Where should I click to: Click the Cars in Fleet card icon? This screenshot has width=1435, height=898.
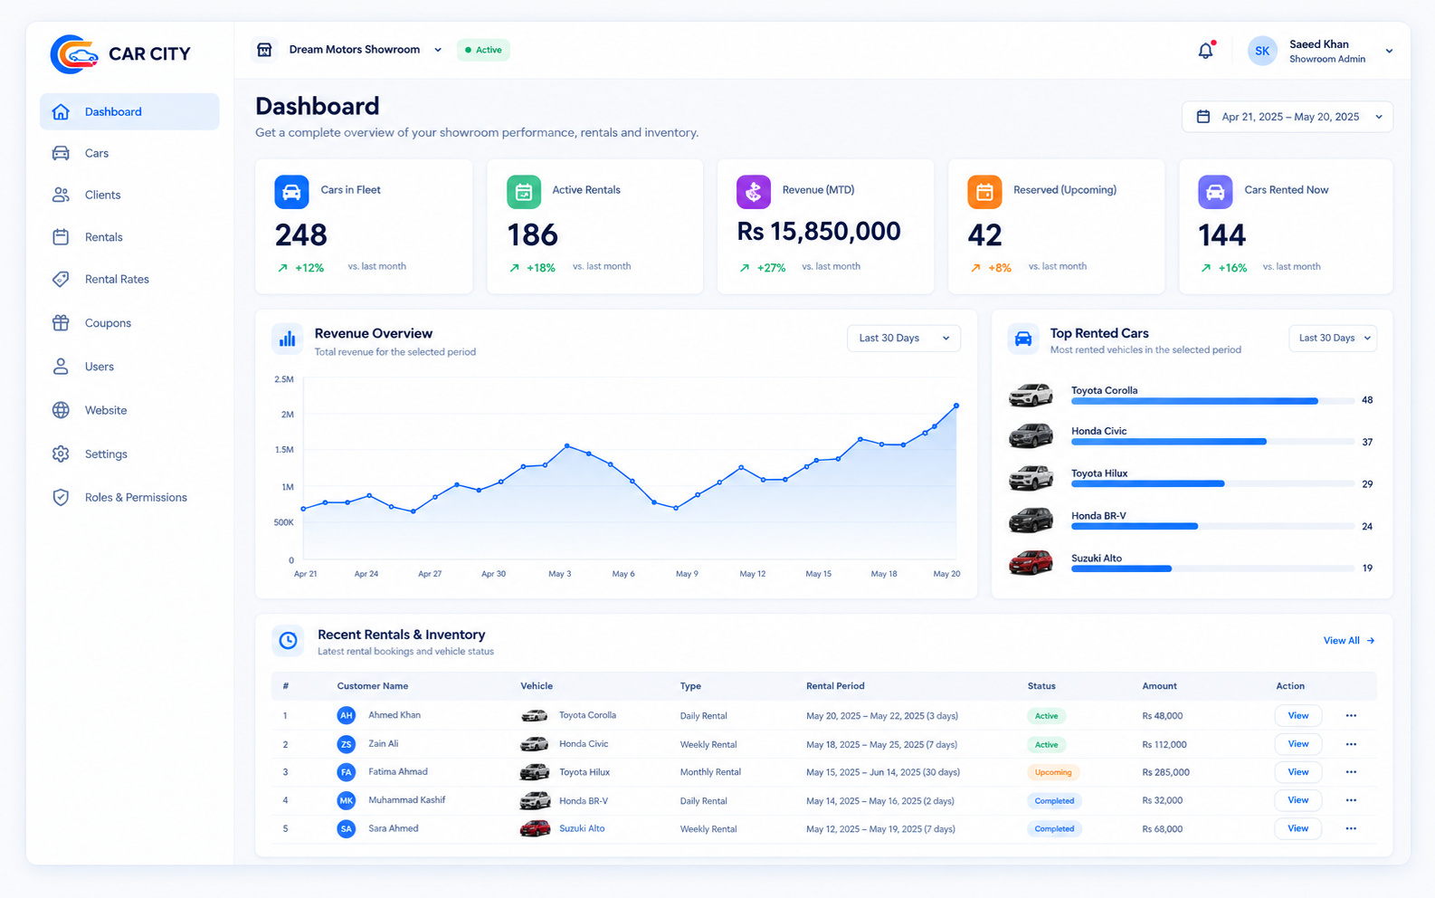291,192
